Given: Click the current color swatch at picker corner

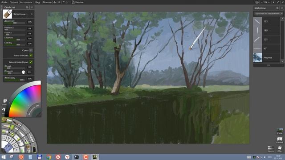Looking at the screenshot, I should 39,115.
